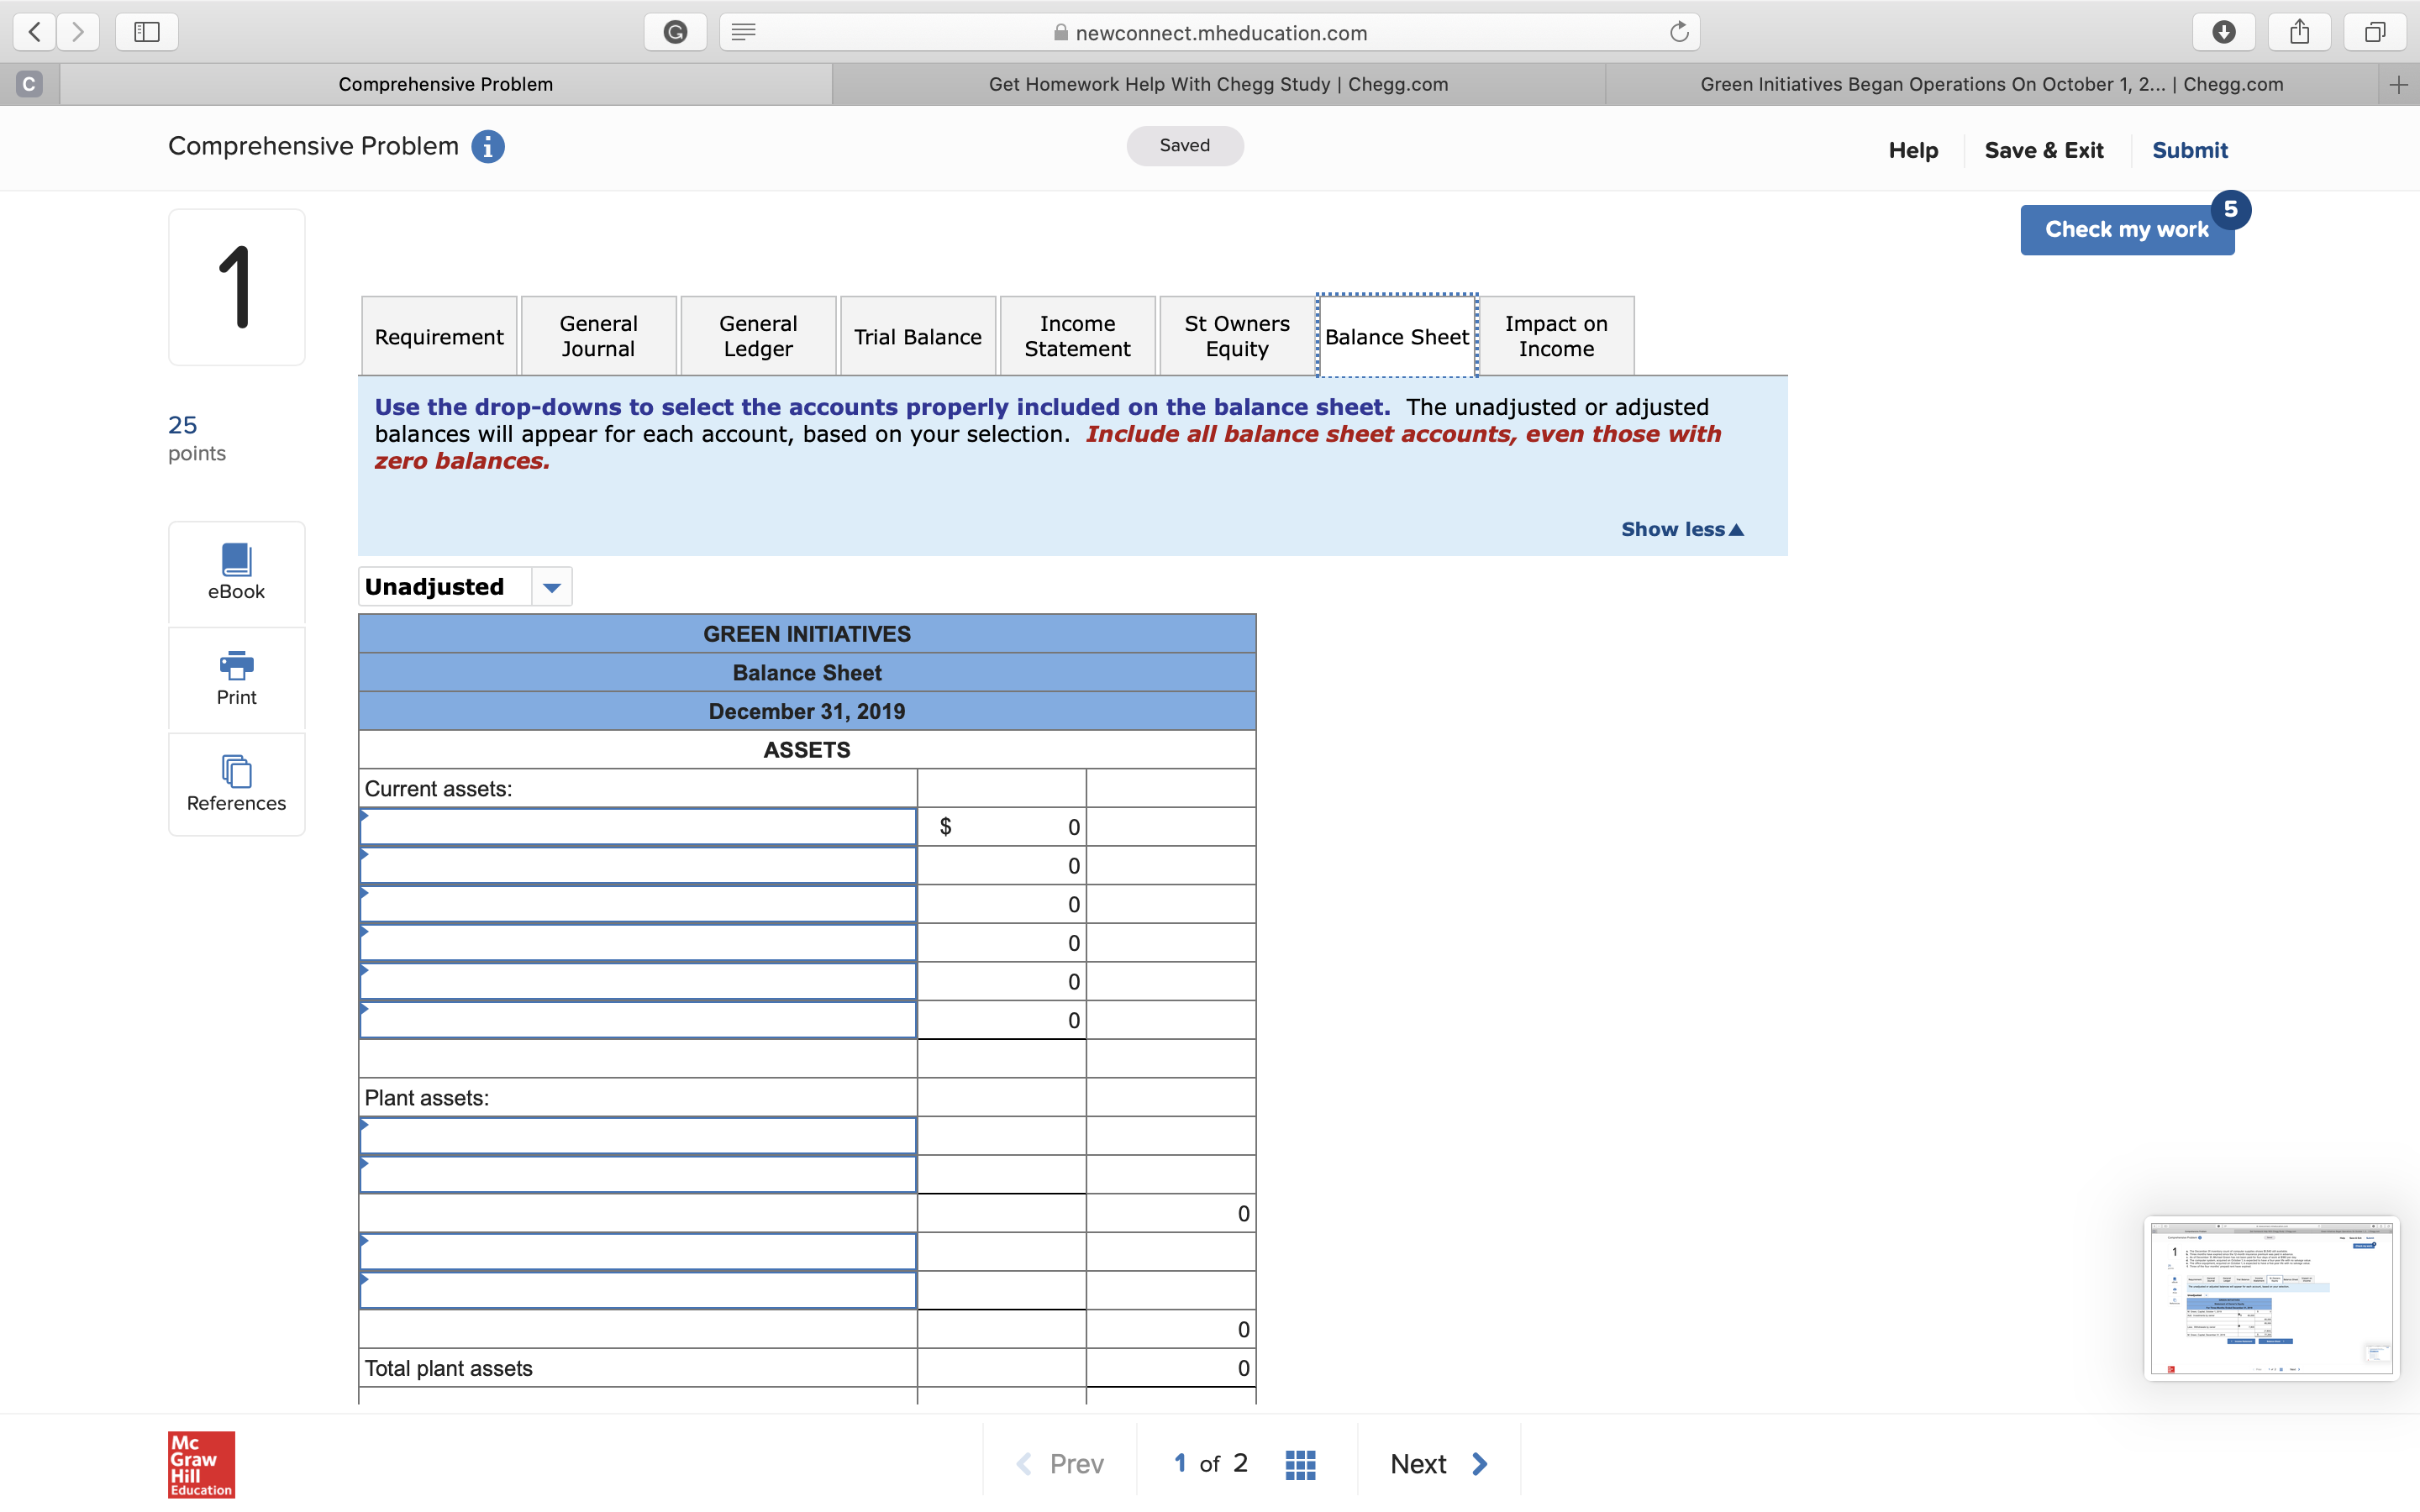Screen dimensions: 2420x1512
Task: Switch to the Trial Balance tab
Action: click(x=917, y=337)
